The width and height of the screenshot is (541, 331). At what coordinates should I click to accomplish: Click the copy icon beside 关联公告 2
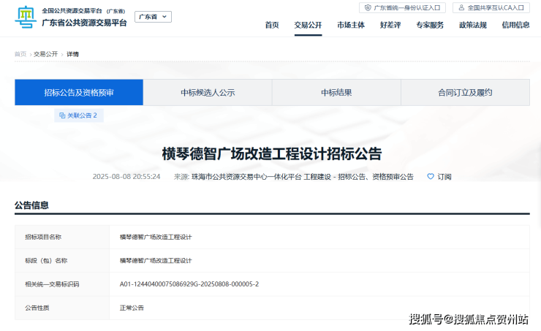pos(62,115)
